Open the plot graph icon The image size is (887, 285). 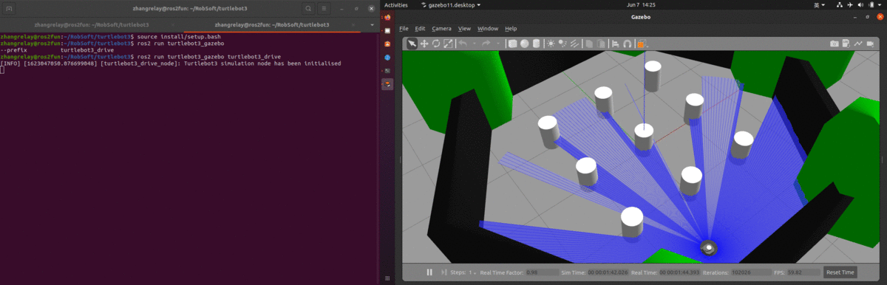coord(858,44)
